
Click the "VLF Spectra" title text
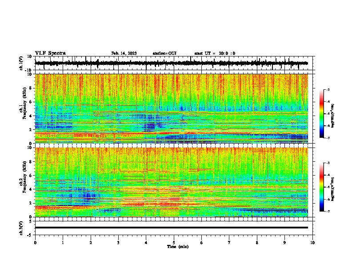50,53
